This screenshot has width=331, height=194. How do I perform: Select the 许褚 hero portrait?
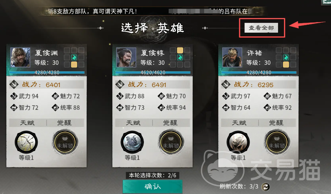point(232,57)
